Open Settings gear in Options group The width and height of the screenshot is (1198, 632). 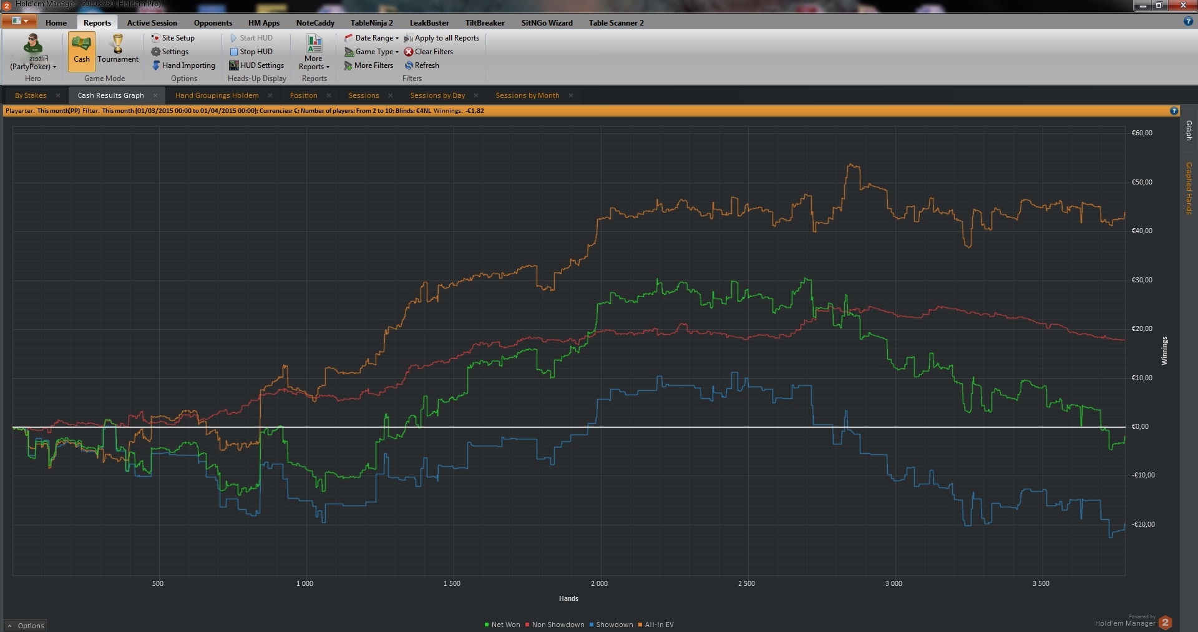click(x=156, y=52)
